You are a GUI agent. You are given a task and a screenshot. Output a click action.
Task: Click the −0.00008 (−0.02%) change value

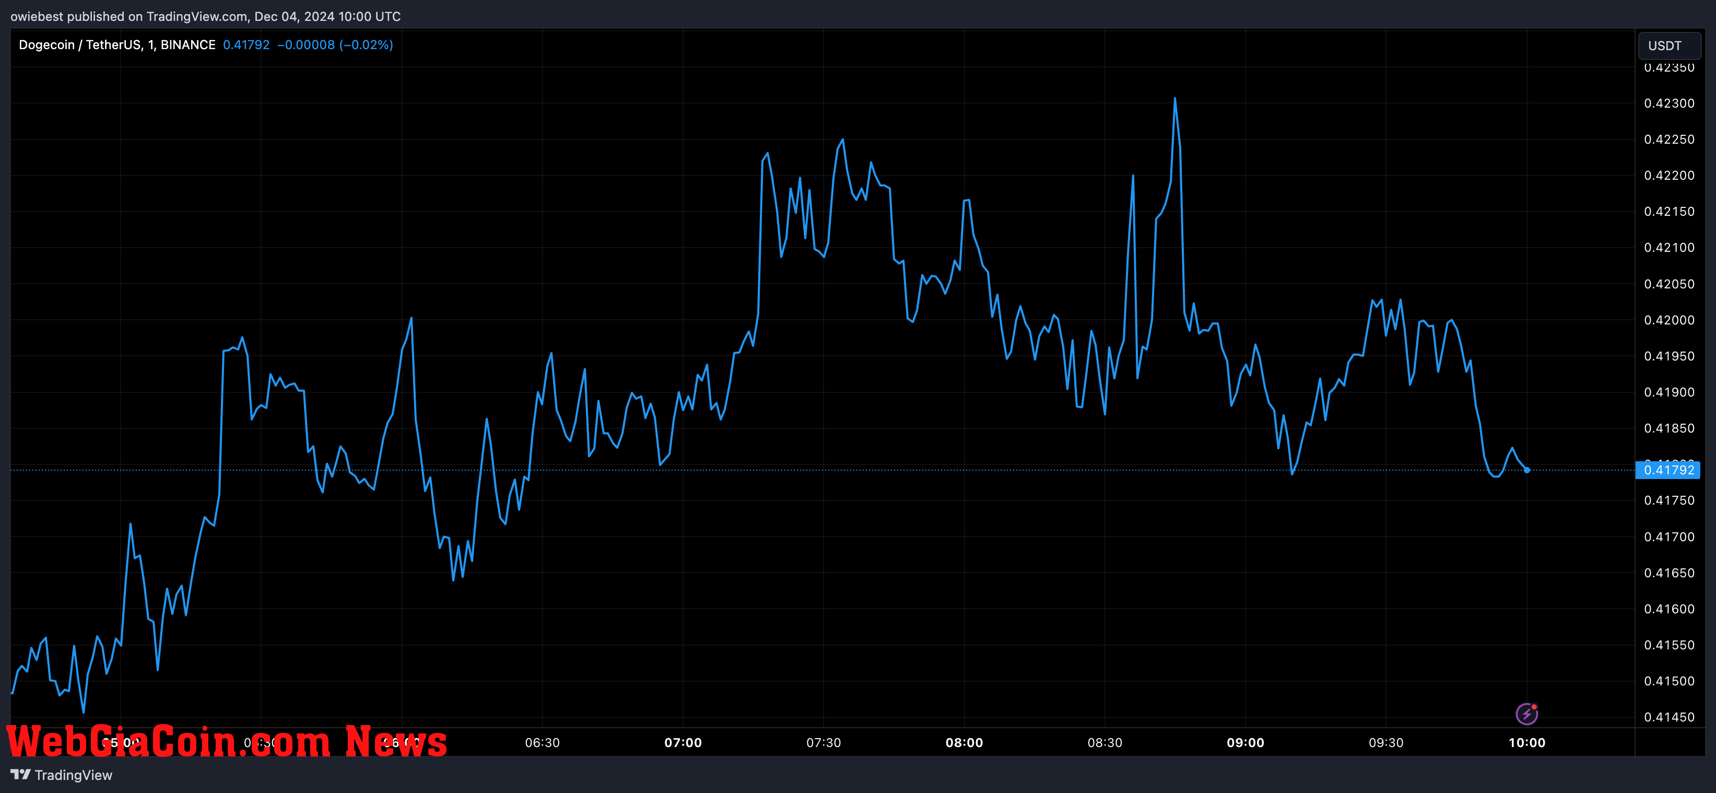pyautogui.click(x=335, y=44)
